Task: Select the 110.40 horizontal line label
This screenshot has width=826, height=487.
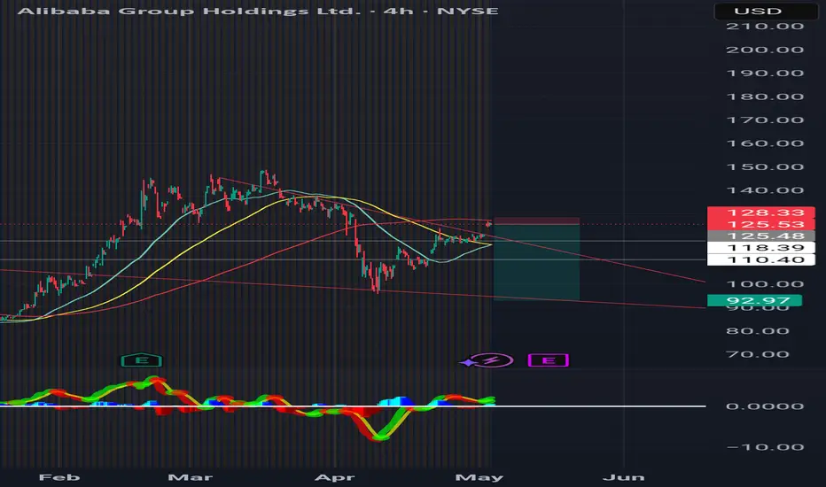Action: click(x=760, y=259)
